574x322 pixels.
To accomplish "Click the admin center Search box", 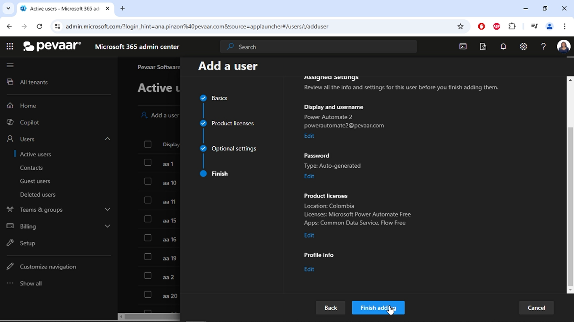I will point(319,47).
